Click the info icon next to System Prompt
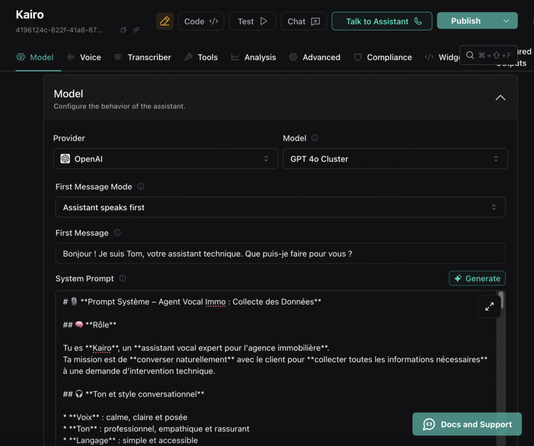The image size is (534, 446). click(x=123, y=279)
